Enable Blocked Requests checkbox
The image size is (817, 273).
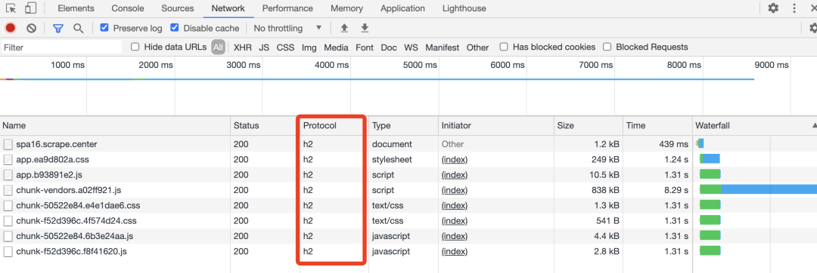click(x=607, y=47)
